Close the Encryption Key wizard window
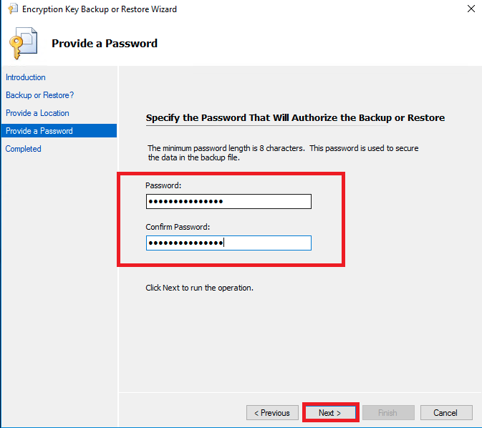Viewport: 482px width, 428px height. (471, 9)
